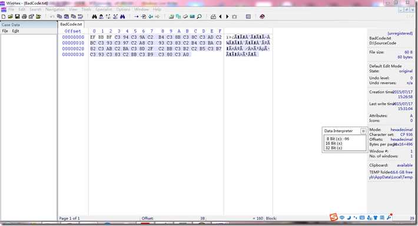Viewport: 418px width, 226px height.
Task: Click the Sogou S logo in the IME bar
Action: coord(333,217)
